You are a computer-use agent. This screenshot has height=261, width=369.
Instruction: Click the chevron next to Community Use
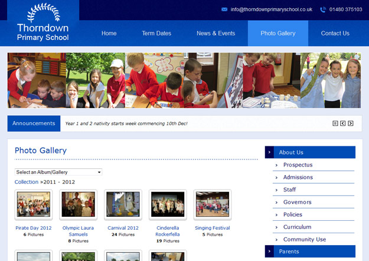coord(276,240)
